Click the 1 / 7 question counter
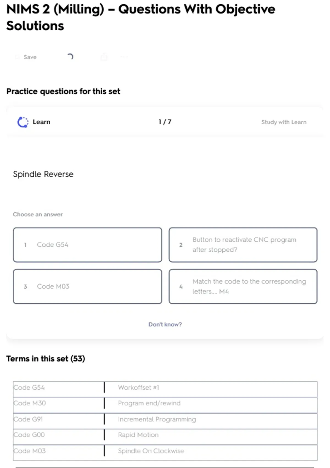The image size is (330, 468). pos(165,122)
